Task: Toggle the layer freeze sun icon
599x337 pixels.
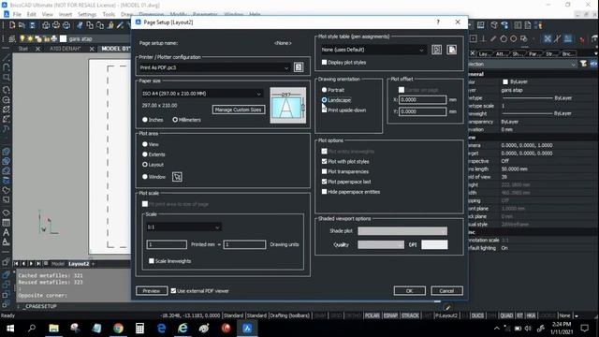Action: click(30, 38)
